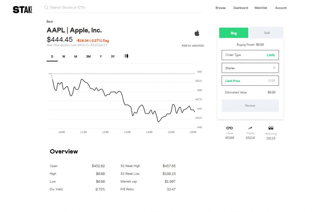Click the Overview section heading
Screen dimensions: 317x212
[64, 151]
